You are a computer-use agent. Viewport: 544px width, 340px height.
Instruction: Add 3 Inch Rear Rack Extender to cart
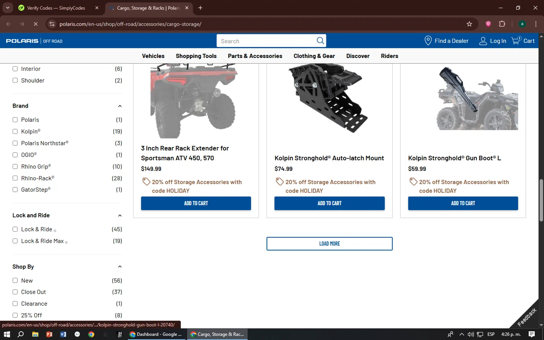point(196,203)
